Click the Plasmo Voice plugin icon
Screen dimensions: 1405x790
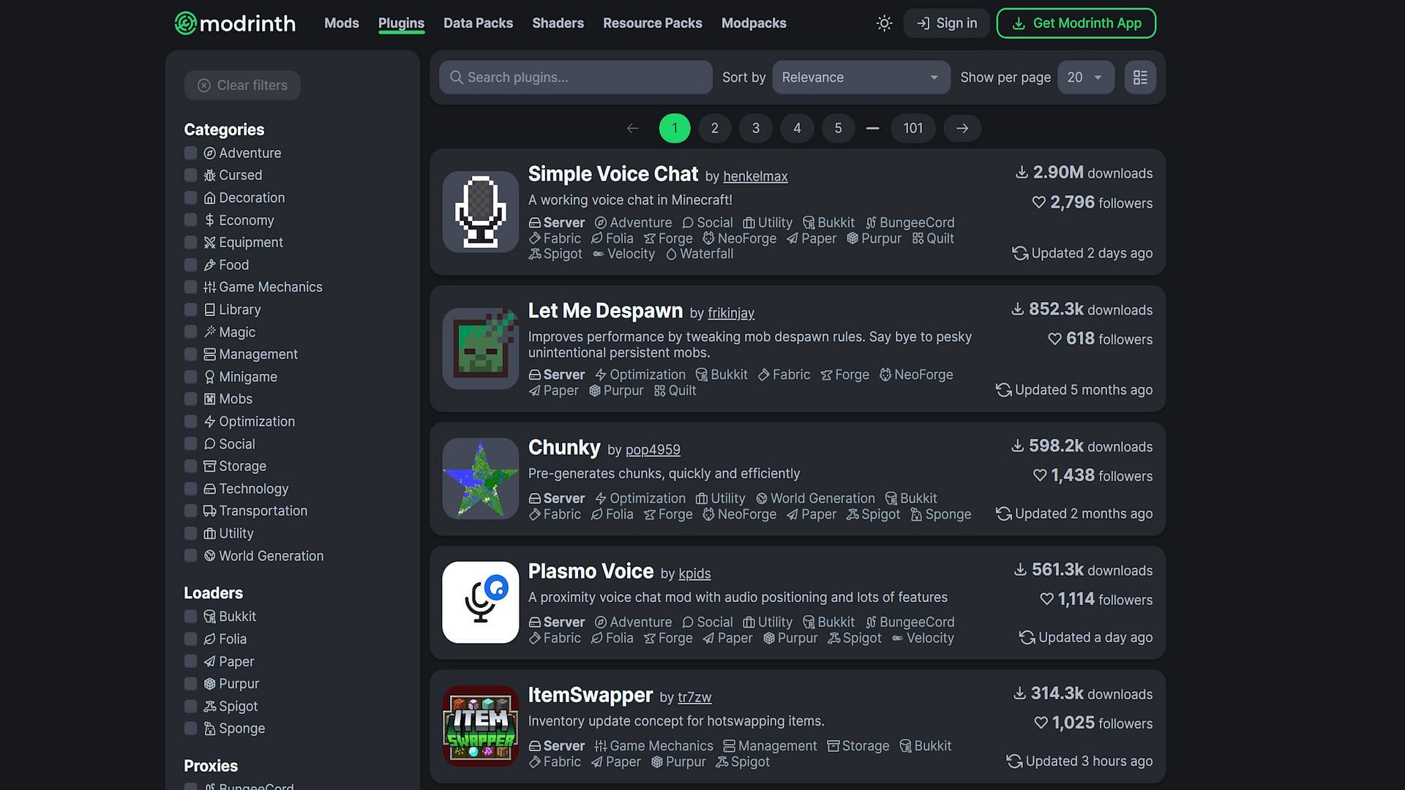point(481,602)
